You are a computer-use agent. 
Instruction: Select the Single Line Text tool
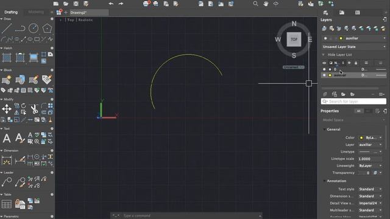[20, 138]
